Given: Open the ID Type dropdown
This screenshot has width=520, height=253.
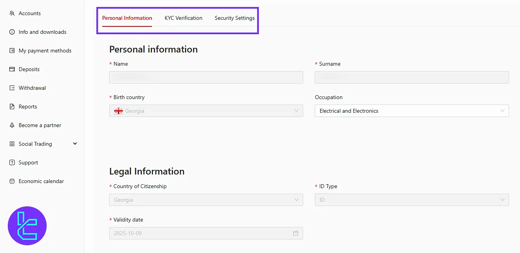Looking at the screenshot, I should (x=412, y=200).
